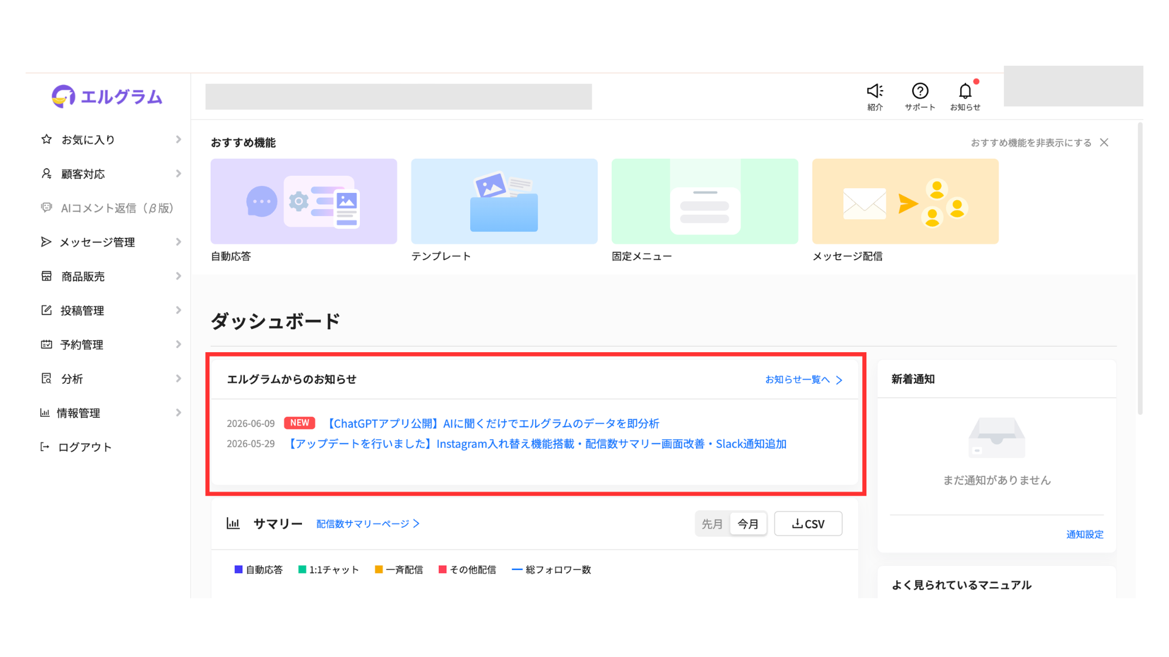Expand the 分析 menu chevron
This screenshot has height=657, width=1169.
pyautogui.click(x=178, y=378)
